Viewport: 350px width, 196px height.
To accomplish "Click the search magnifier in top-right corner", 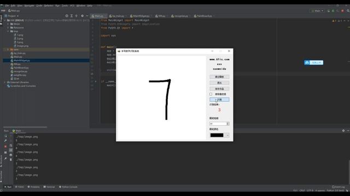I will tap(348, 11).
